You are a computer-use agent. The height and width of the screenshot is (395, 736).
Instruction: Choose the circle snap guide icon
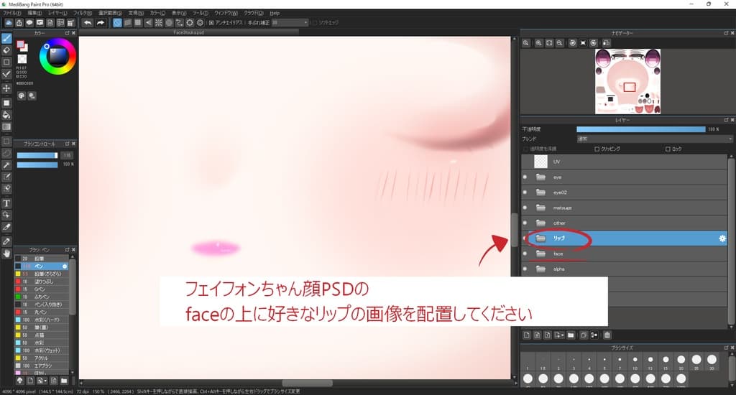pos(169,22)
